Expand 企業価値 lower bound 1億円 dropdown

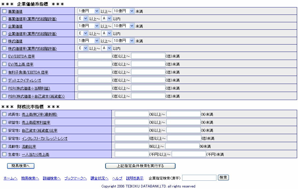(89, 26)
